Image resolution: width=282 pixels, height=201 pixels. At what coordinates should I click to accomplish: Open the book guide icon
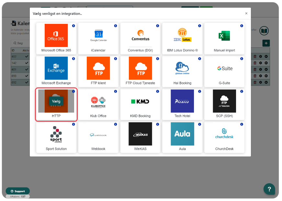[264, 31]
